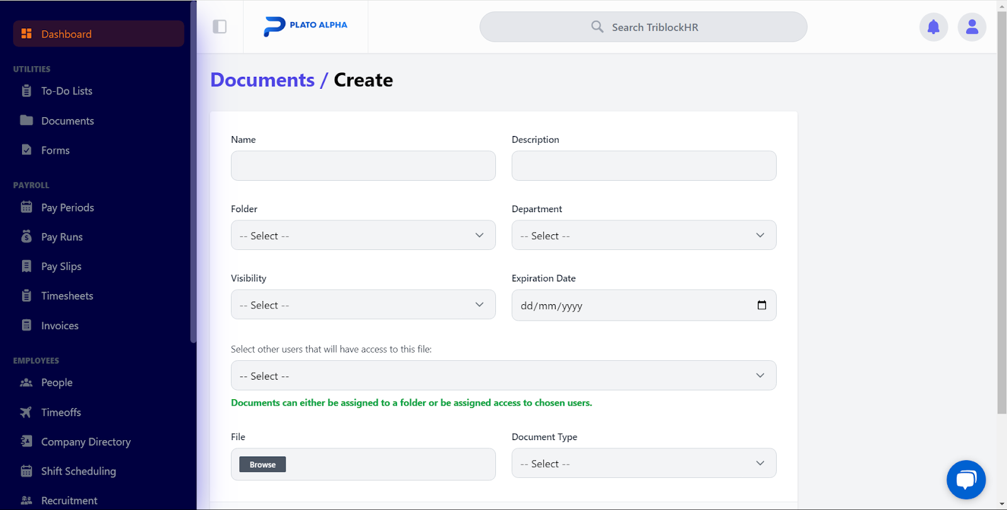Click the Expiration Date field
This screenshot has height=510, width=1007.
point(644,305)
